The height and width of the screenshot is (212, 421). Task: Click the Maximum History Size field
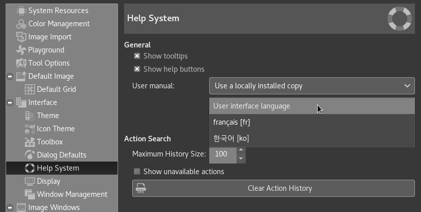point(222,154)
